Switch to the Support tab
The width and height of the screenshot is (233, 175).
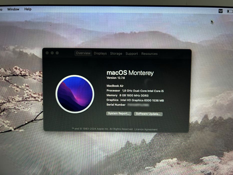click(132, 53)
